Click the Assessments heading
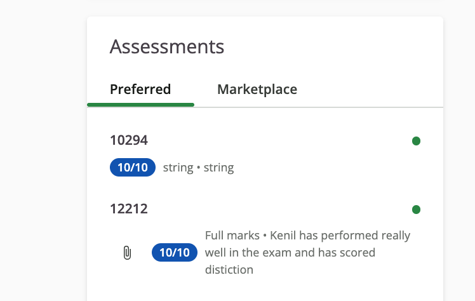The image size is (475, 301). point(167,46)
